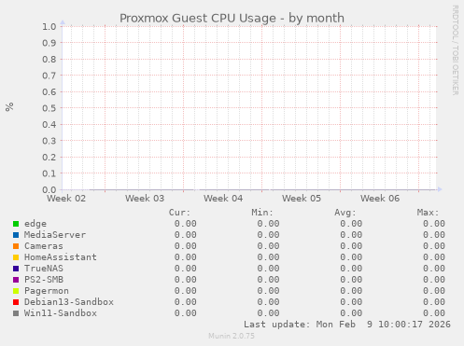The image size is (464, 346).
Task: Click the 'Cur:' column header
Action: click(179, 213)
